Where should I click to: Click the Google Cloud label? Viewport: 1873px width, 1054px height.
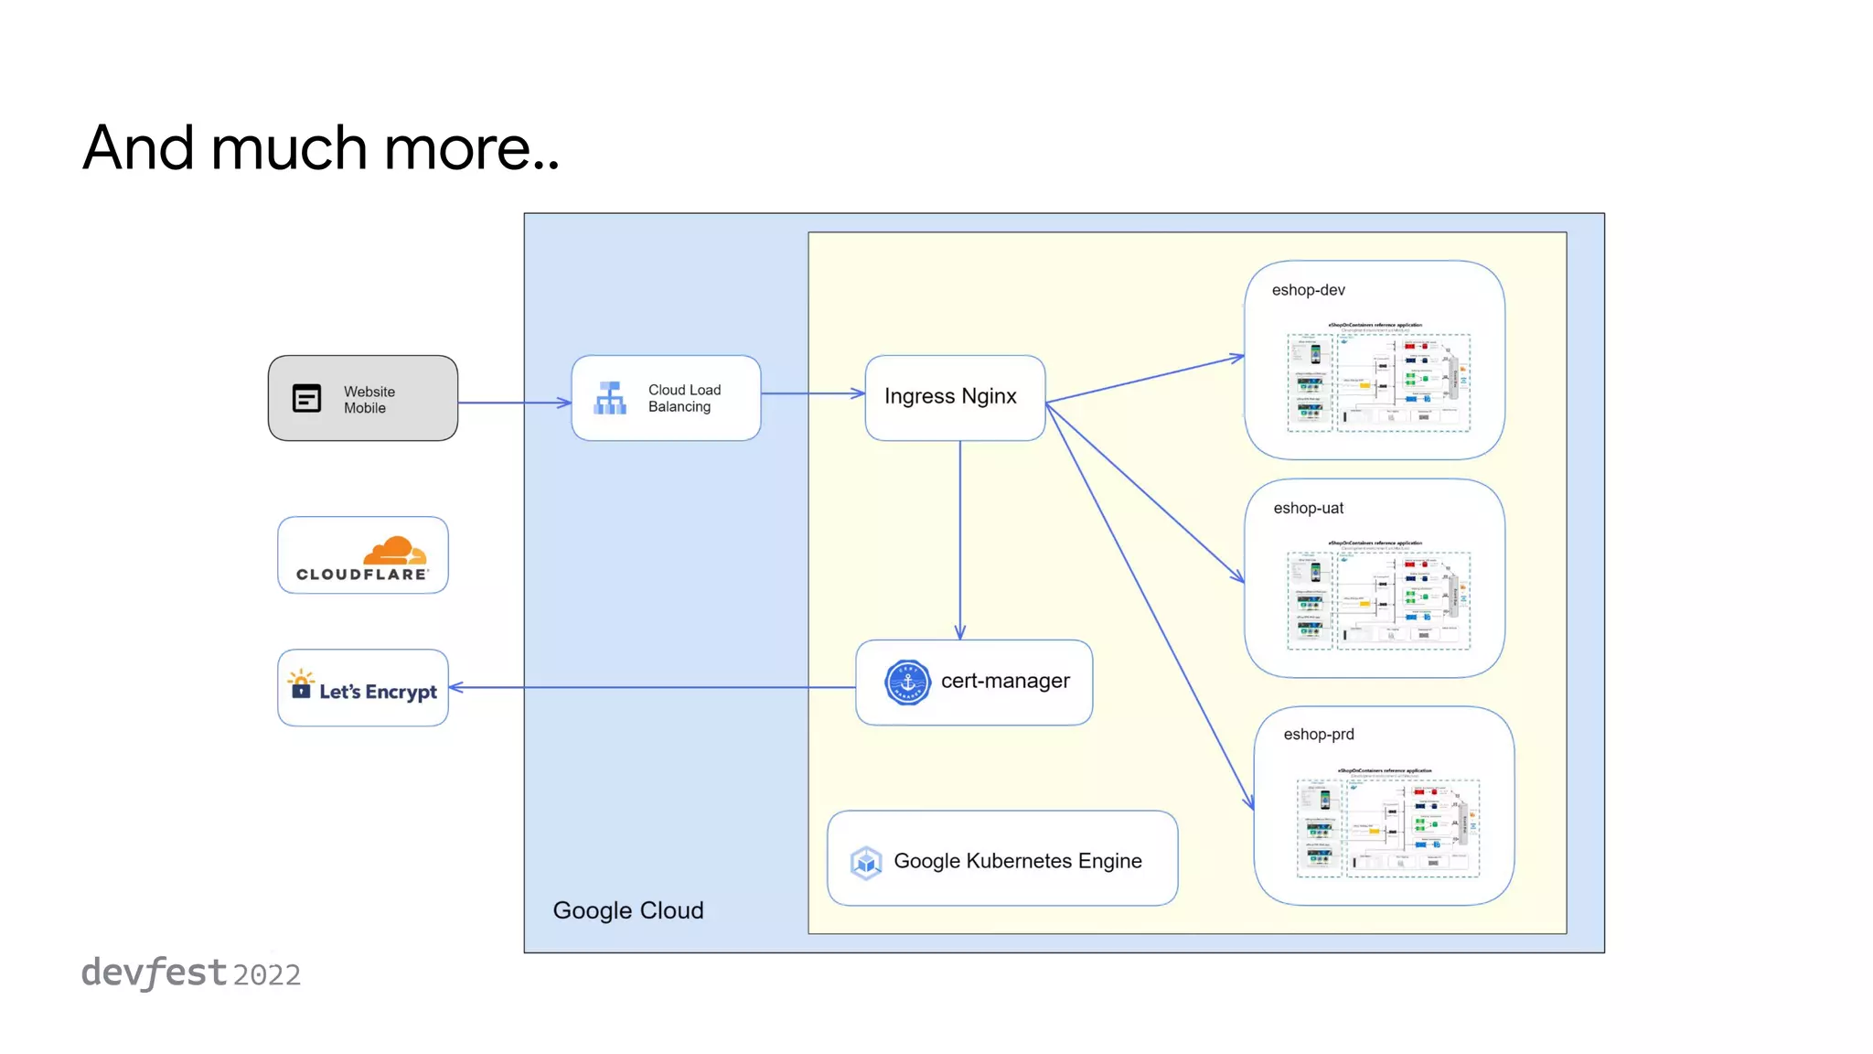pos(627,910)
